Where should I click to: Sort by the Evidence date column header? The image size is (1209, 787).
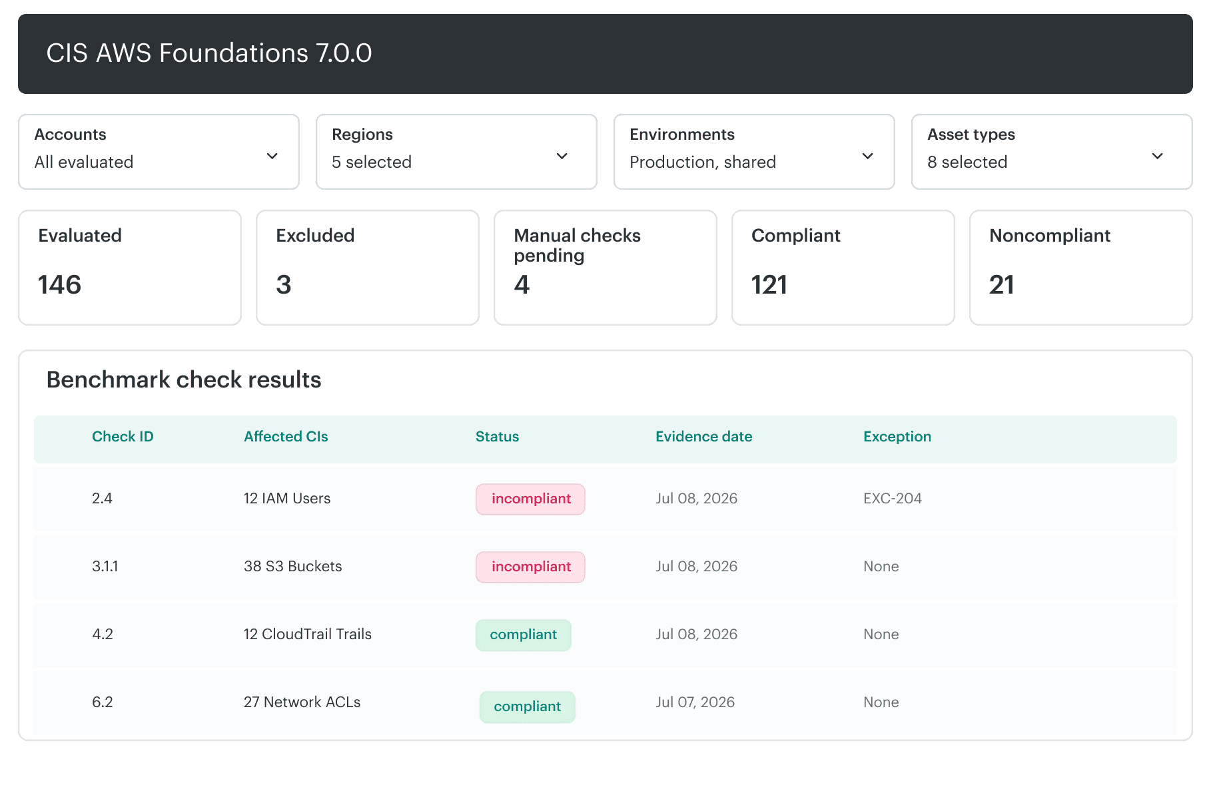point(704,437)
